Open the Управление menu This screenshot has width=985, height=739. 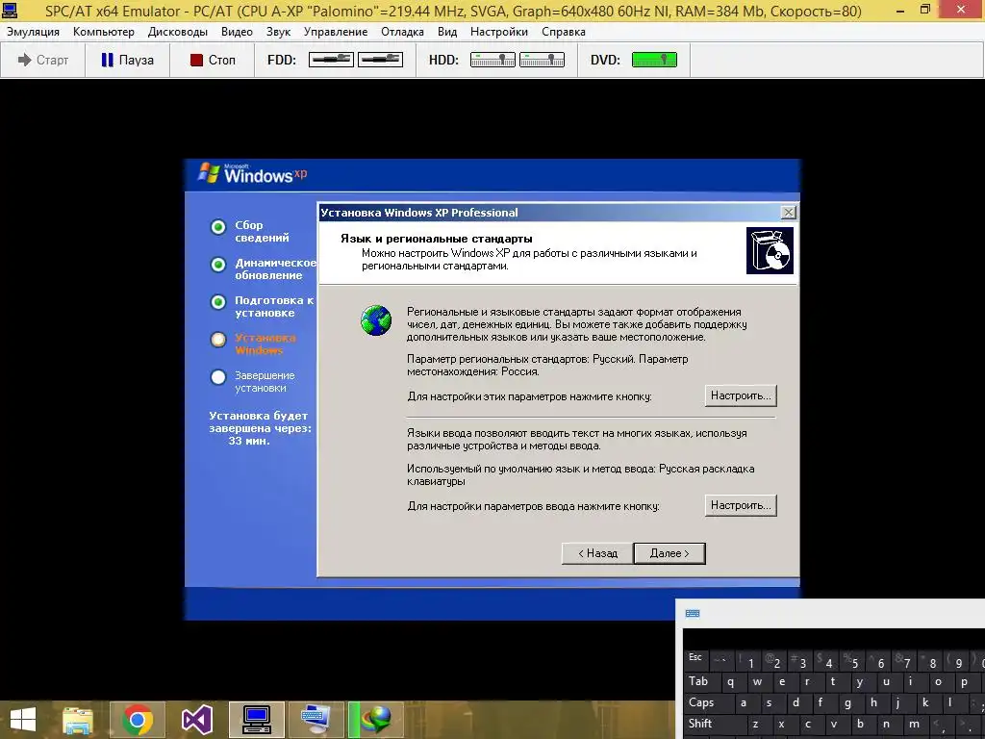336,32
